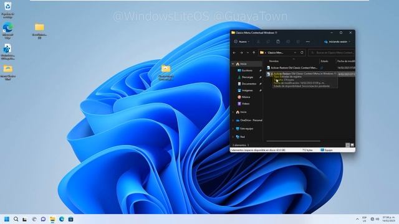Click the Equipo label in bottom status bar
399x224 pixels.
pos(329,150)
